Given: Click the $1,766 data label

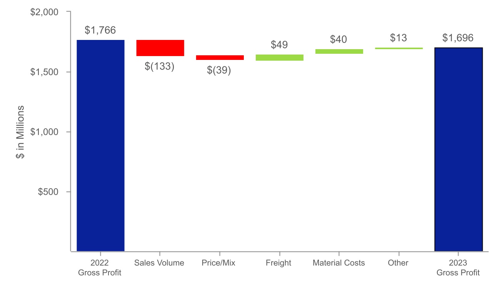Looking at the screenshot, I should pyautogui.click(x=100, y=30).
